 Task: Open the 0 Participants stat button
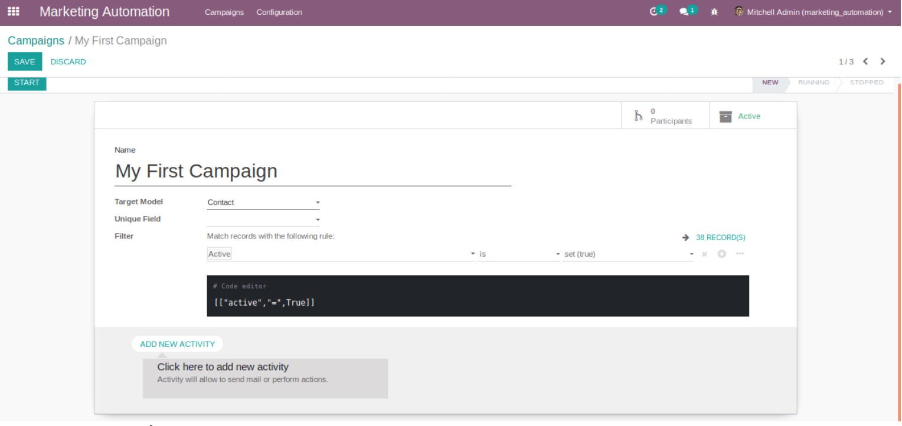pos(665,116)
